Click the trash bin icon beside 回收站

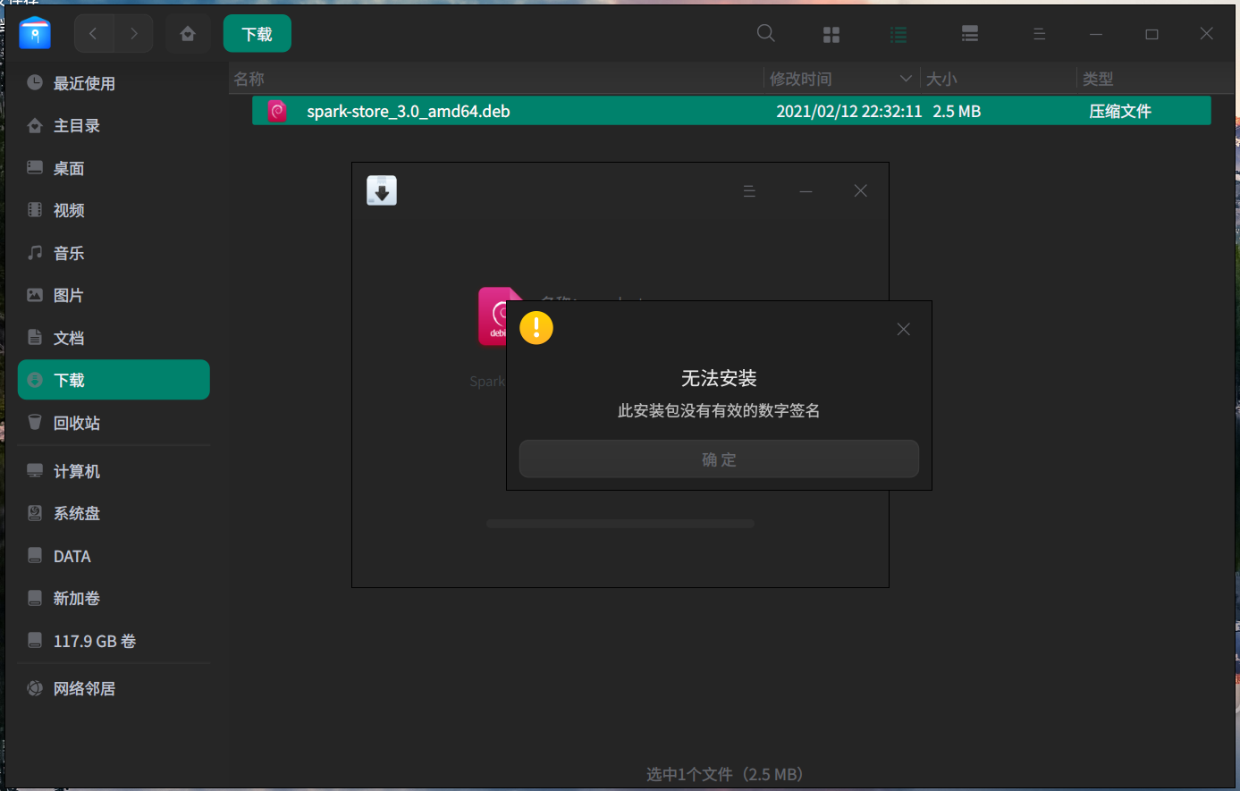tap(35, 422)
